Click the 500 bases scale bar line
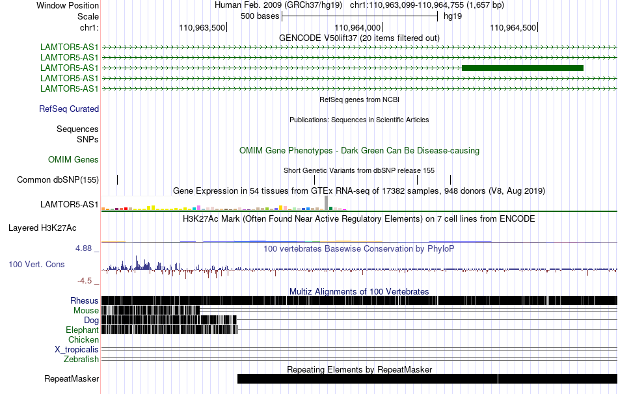This screenshot has height=394, width=618. [360, 16]
